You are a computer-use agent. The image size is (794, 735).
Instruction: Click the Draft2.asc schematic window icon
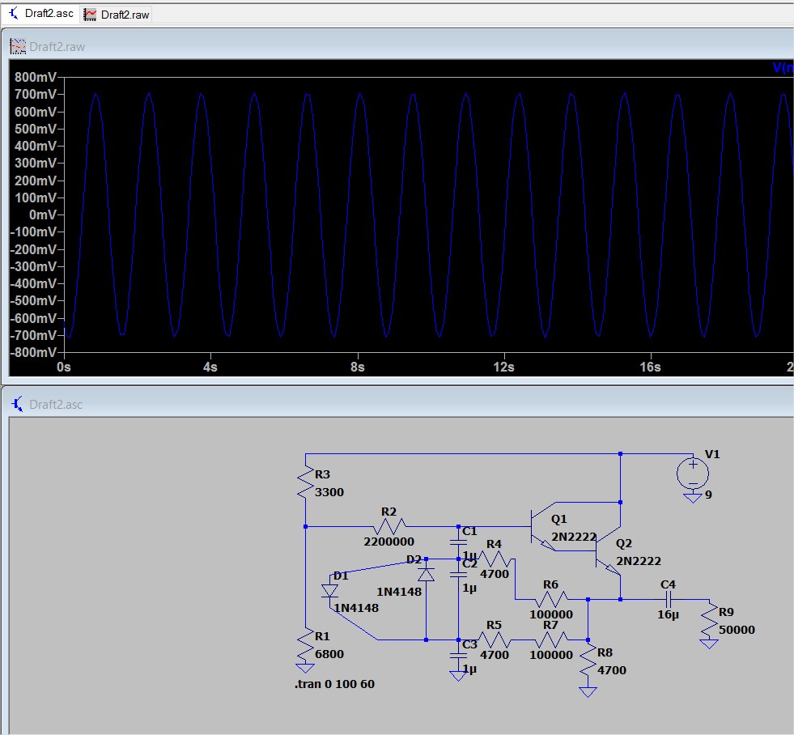point(17,404)
